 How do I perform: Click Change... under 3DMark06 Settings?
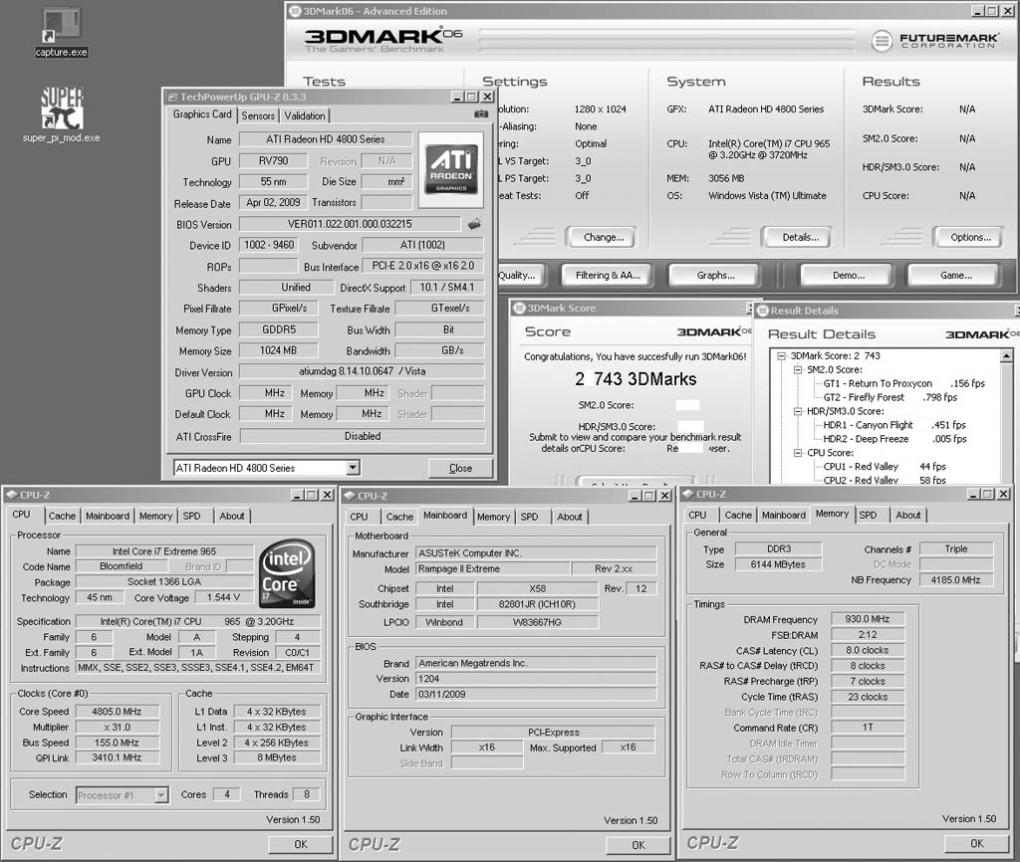[x=603, y=237]
